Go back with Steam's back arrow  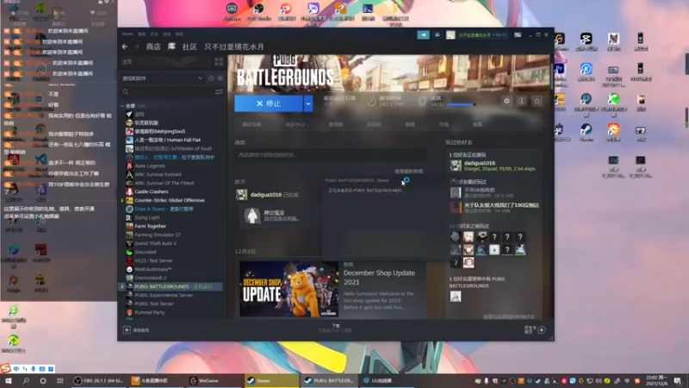tap(125, 47)
